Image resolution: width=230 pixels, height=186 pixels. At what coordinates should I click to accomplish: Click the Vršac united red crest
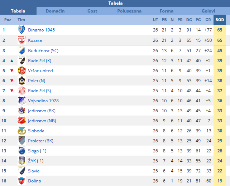pyautogui.click(x=22, y=70)
